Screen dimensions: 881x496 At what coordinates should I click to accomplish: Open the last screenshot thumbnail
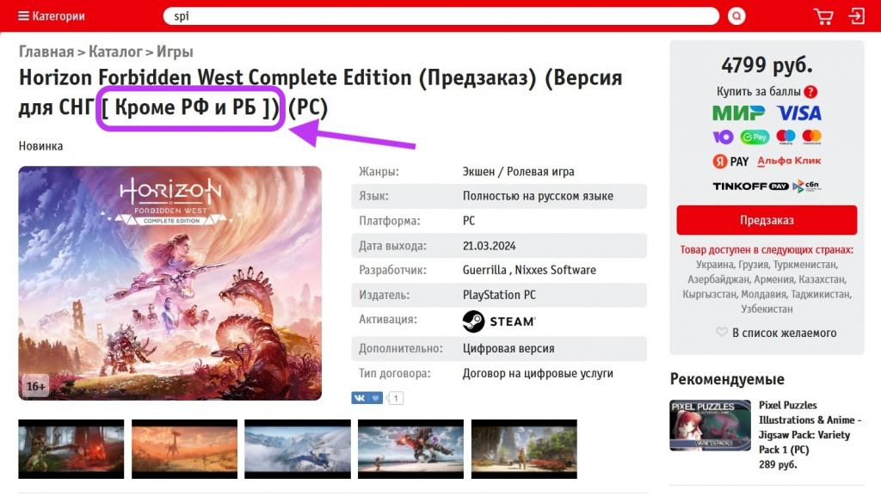[x=524, y=449]
